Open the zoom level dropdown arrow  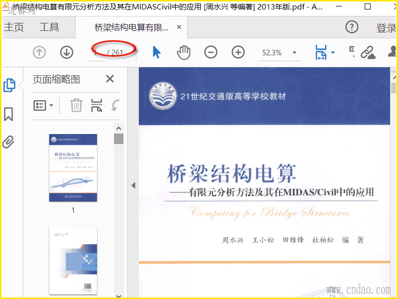tap(295, 53)
